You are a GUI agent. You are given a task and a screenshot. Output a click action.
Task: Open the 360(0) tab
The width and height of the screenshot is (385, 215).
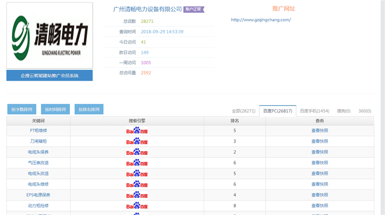365,111
